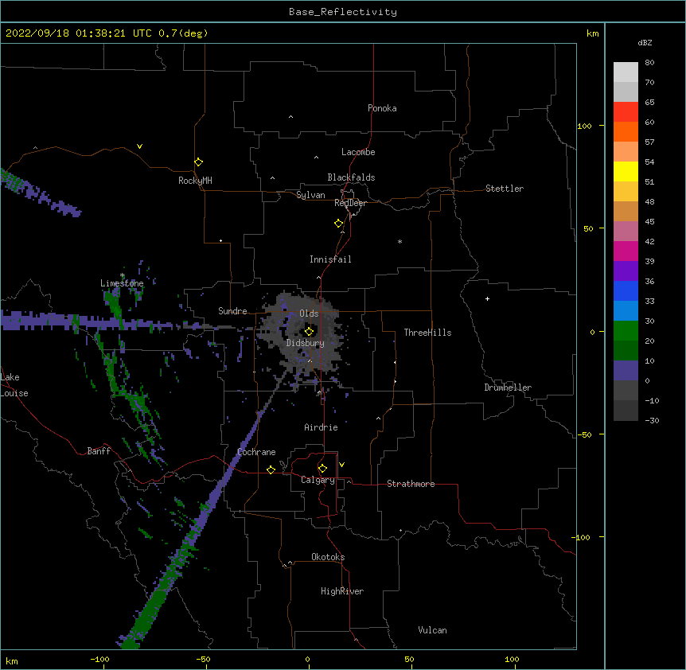The width and height of the screenshot is (686, 670).
Task: Select the orange 57-60 dBZ legend swatch
Action: [x=626, y=131]
